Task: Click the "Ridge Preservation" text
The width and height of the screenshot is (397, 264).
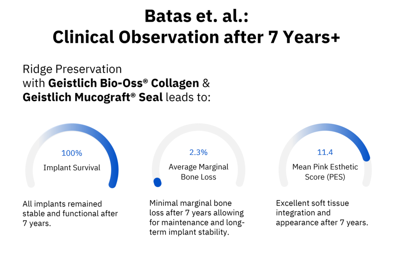Action: [72, 69]
